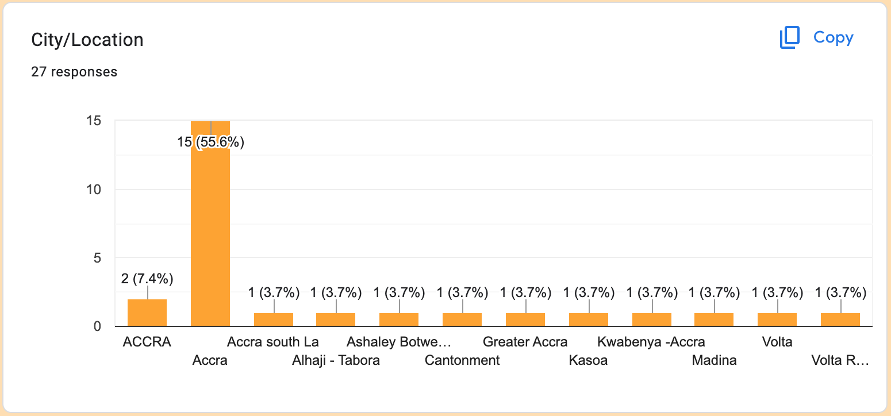Click the ACCRA uppercase bar

click(147, 313)
